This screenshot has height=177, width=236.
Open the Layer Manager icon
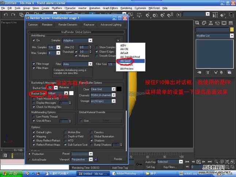[231, 15]
